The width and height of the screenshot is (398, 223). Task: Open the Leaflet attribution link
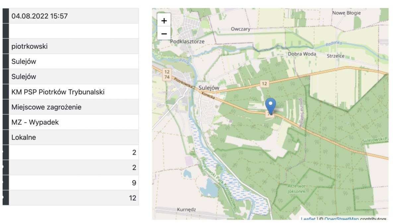[x=308, y=219]
